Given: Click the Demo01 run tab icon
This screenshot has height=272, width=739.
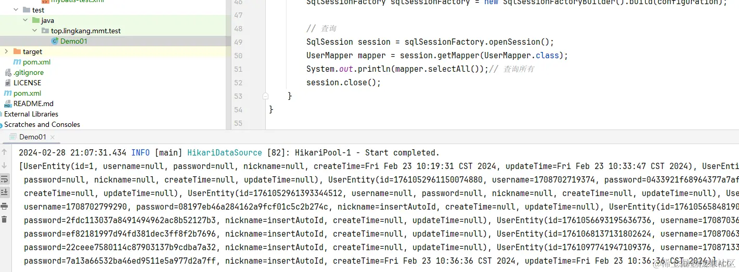Looking at the screenshot, I should (14, 137).
